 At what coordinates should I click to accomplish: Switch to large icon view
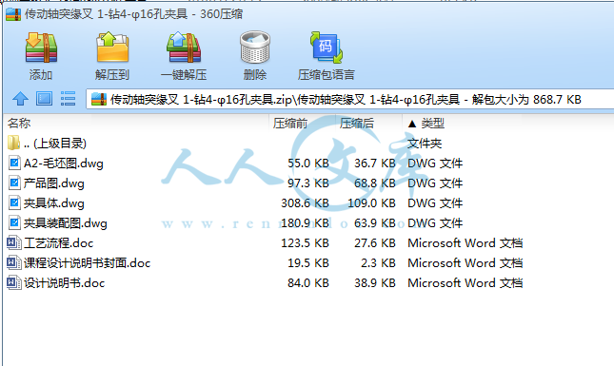pyautogui.click(x=44, y=99)
